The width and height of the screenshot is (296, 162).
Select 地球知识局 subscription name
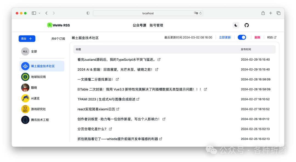(38, 77)
